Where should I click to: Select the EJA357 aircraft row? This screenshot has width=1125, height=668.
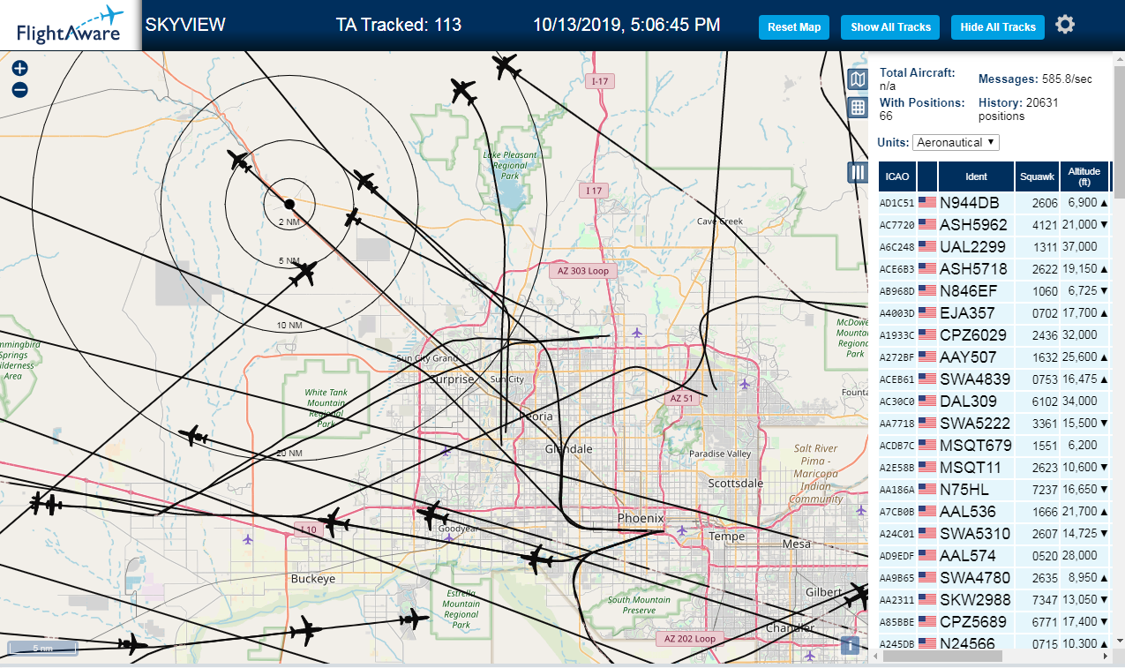coord(994,312)
